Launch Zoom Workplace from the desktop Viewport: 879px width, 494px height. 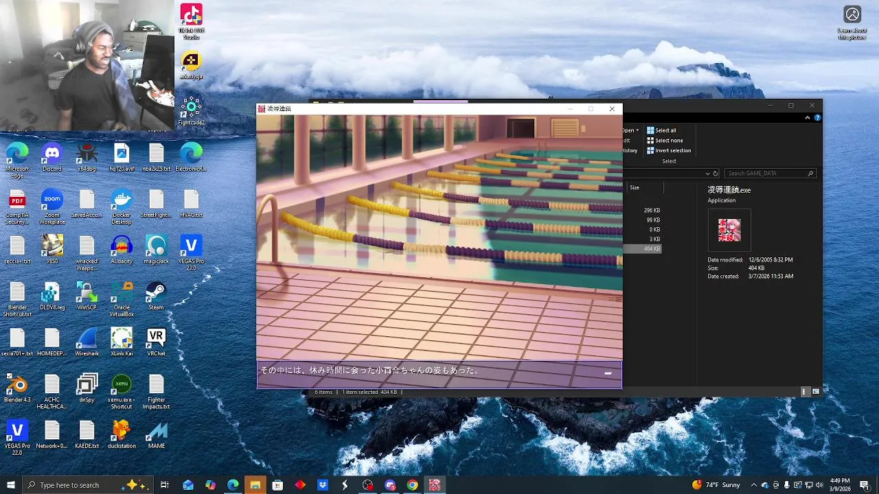coord(52,207)
